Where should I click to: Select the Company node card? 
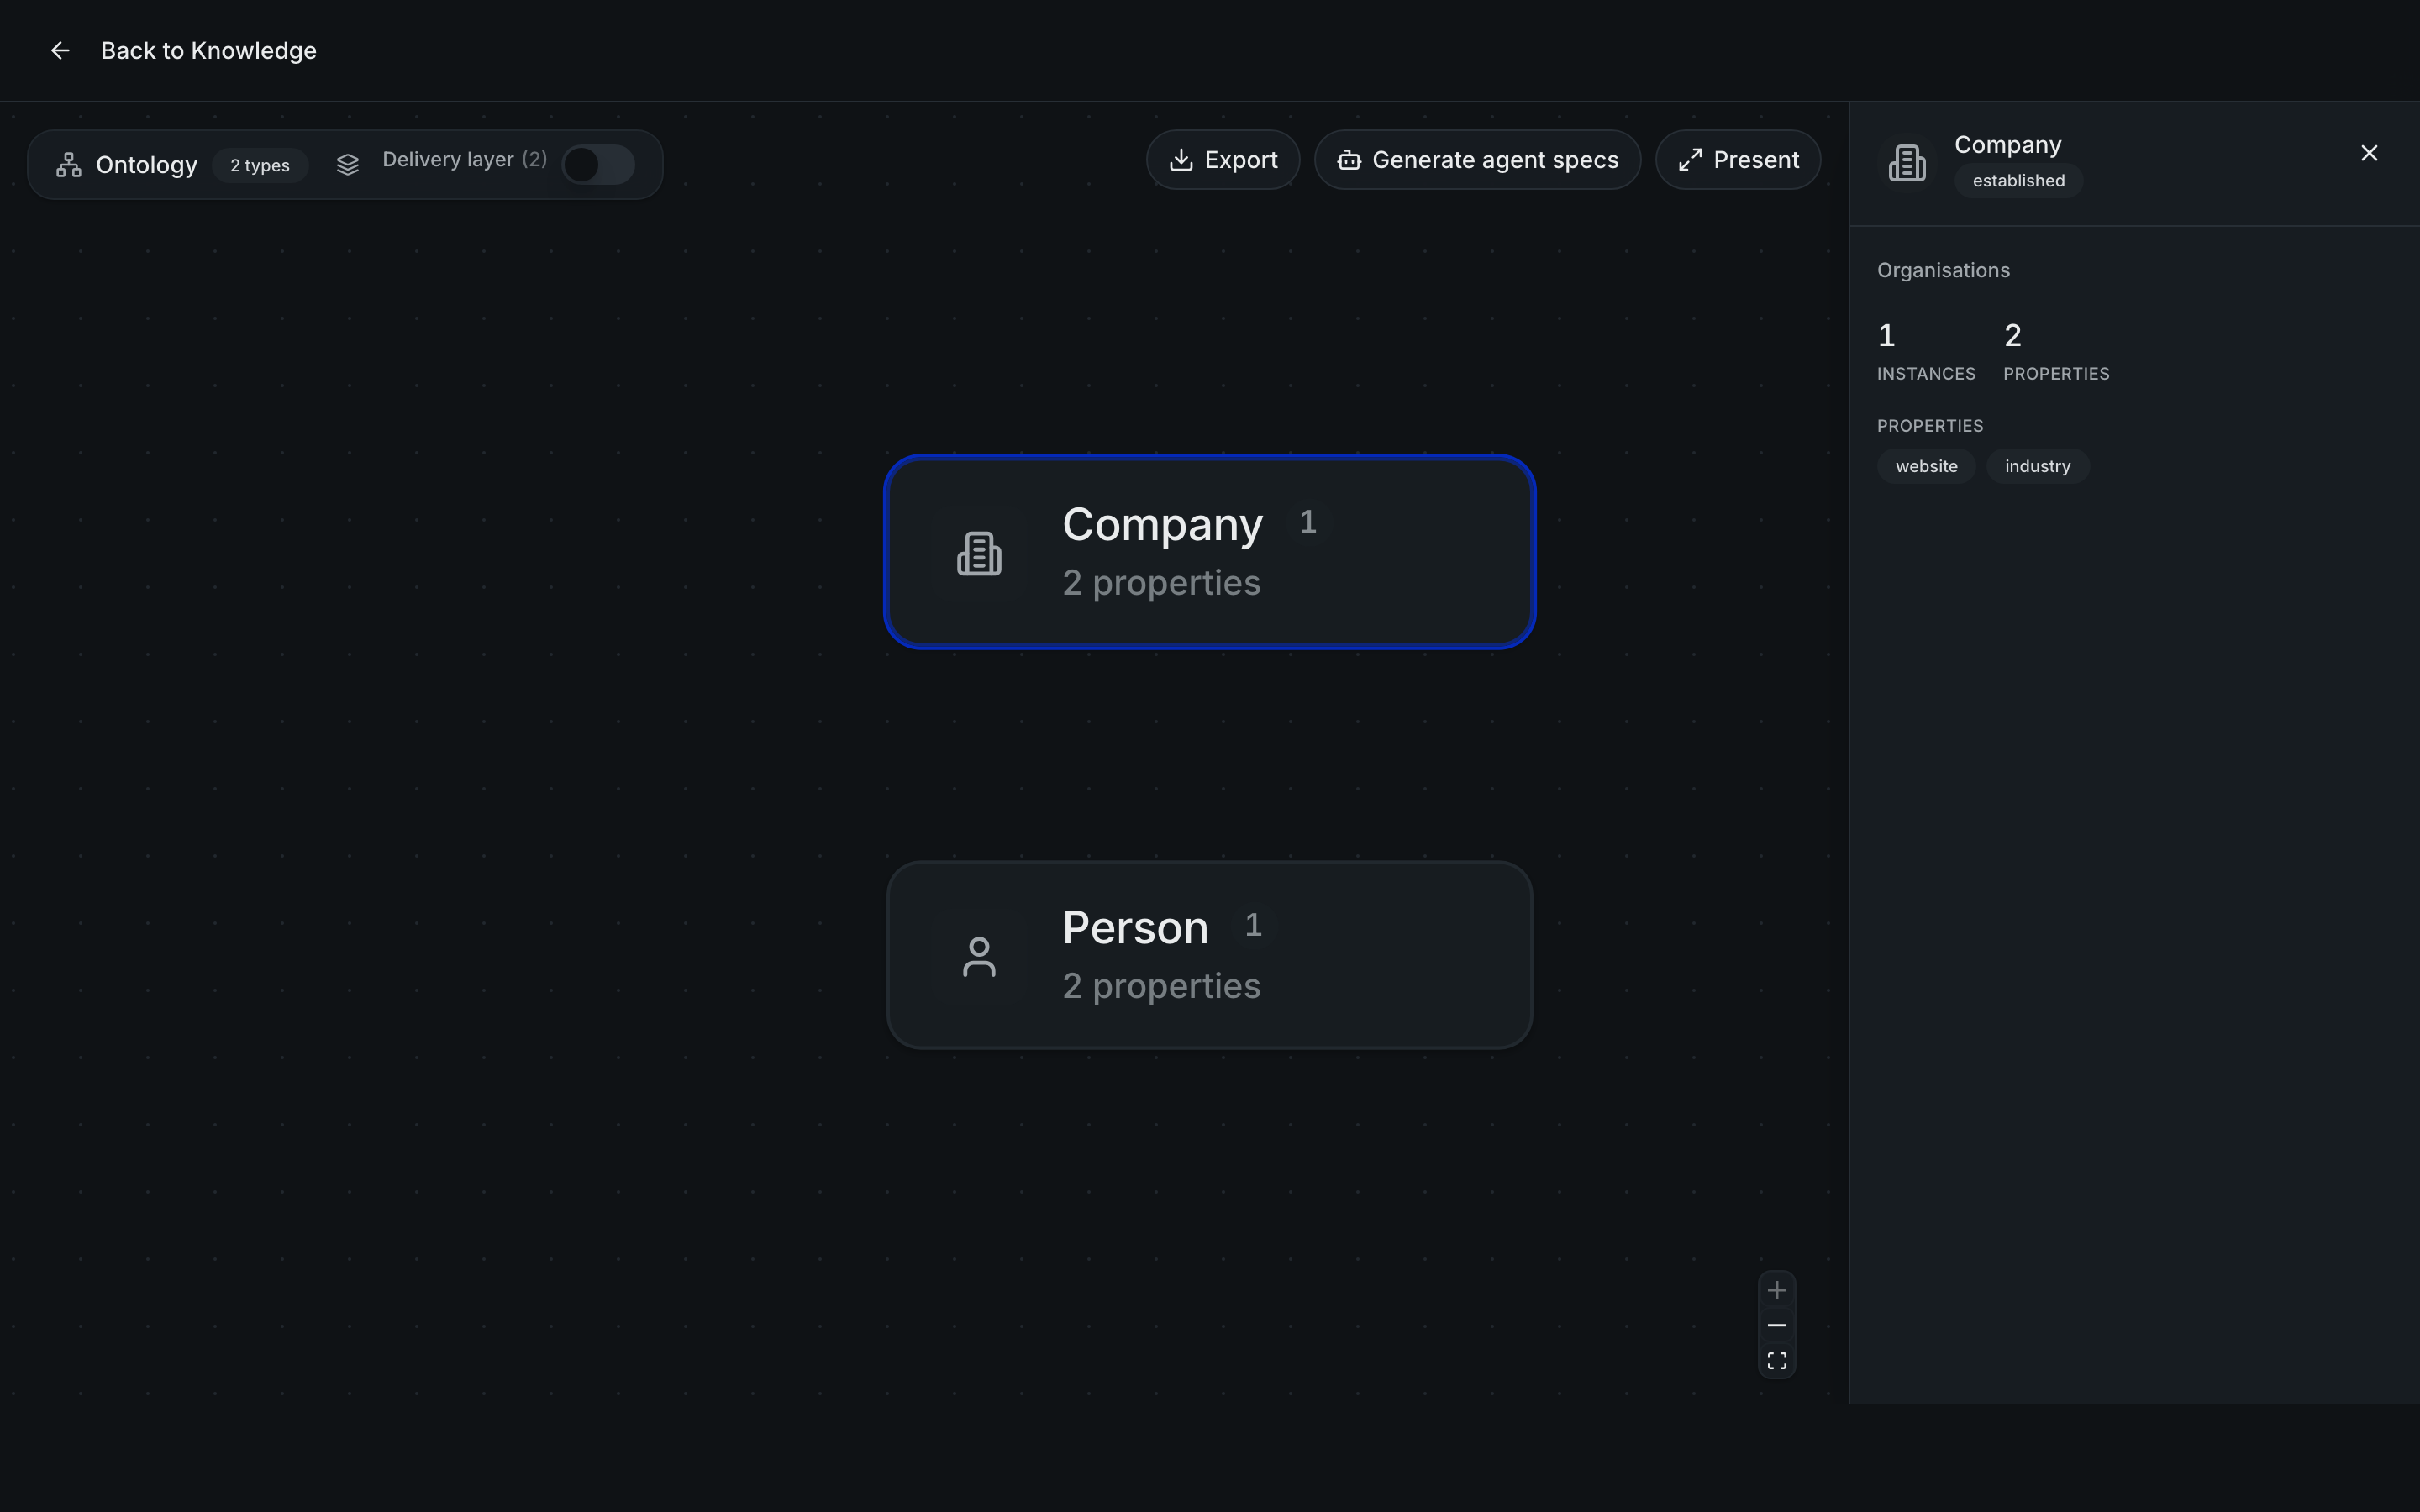1209,552
